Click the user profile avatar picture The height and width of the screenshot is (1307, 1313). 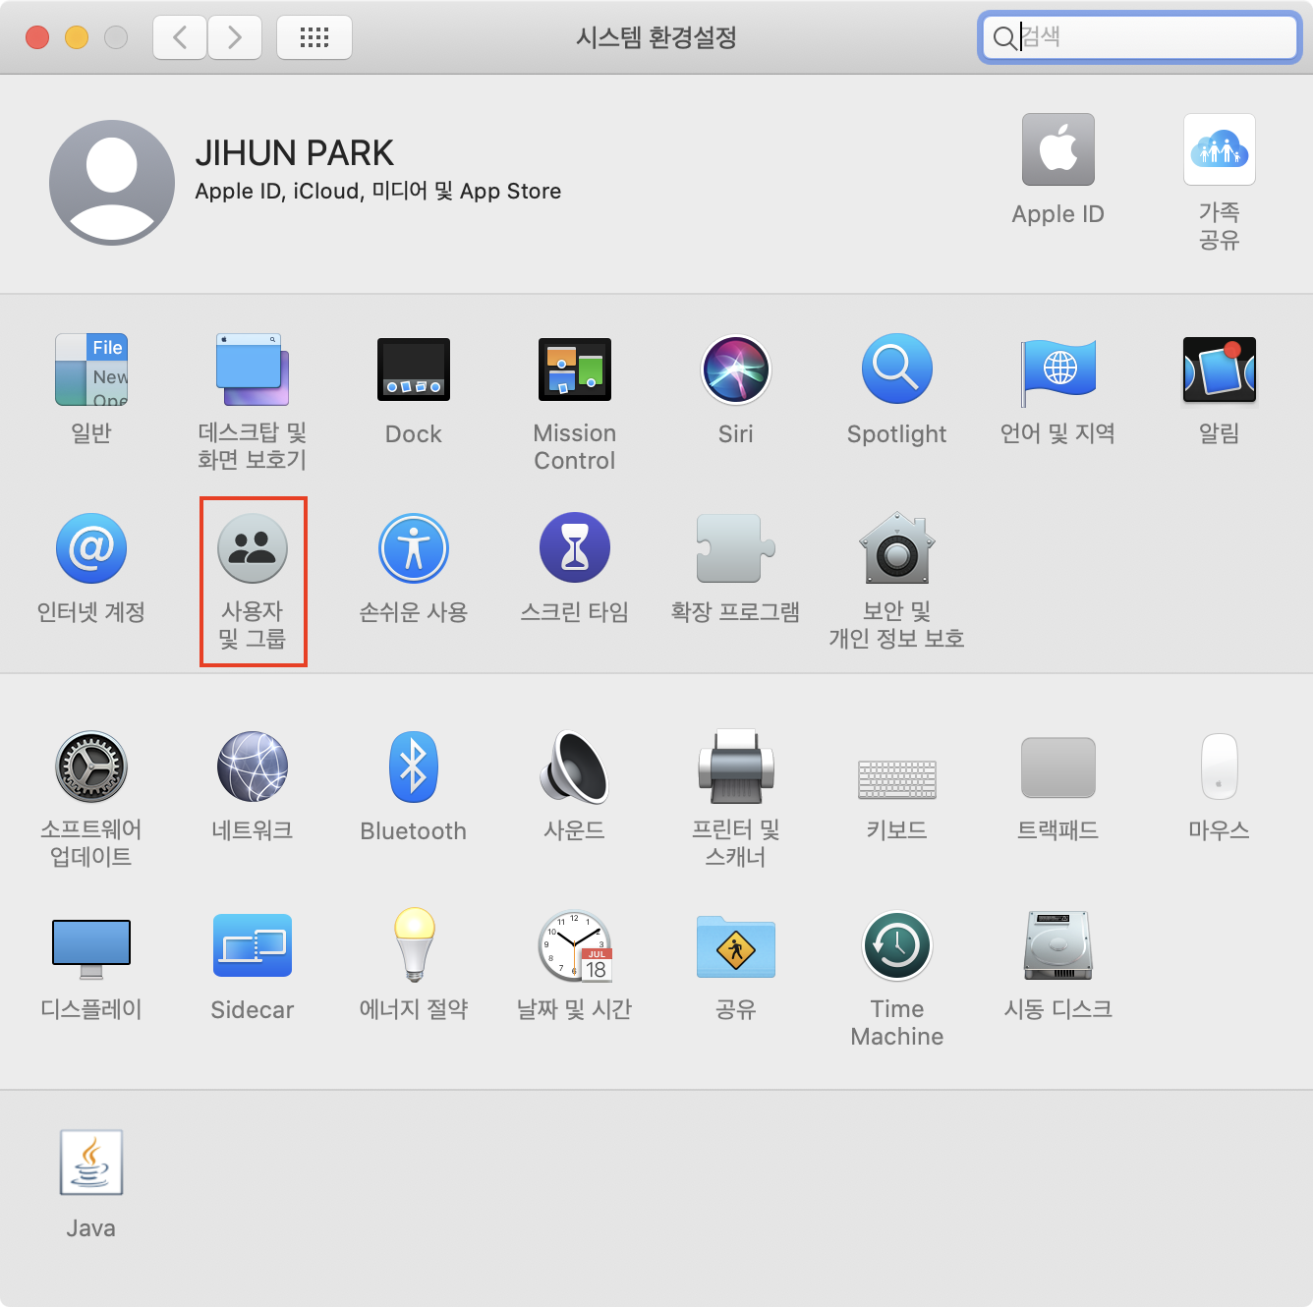[x=112, y=183]
